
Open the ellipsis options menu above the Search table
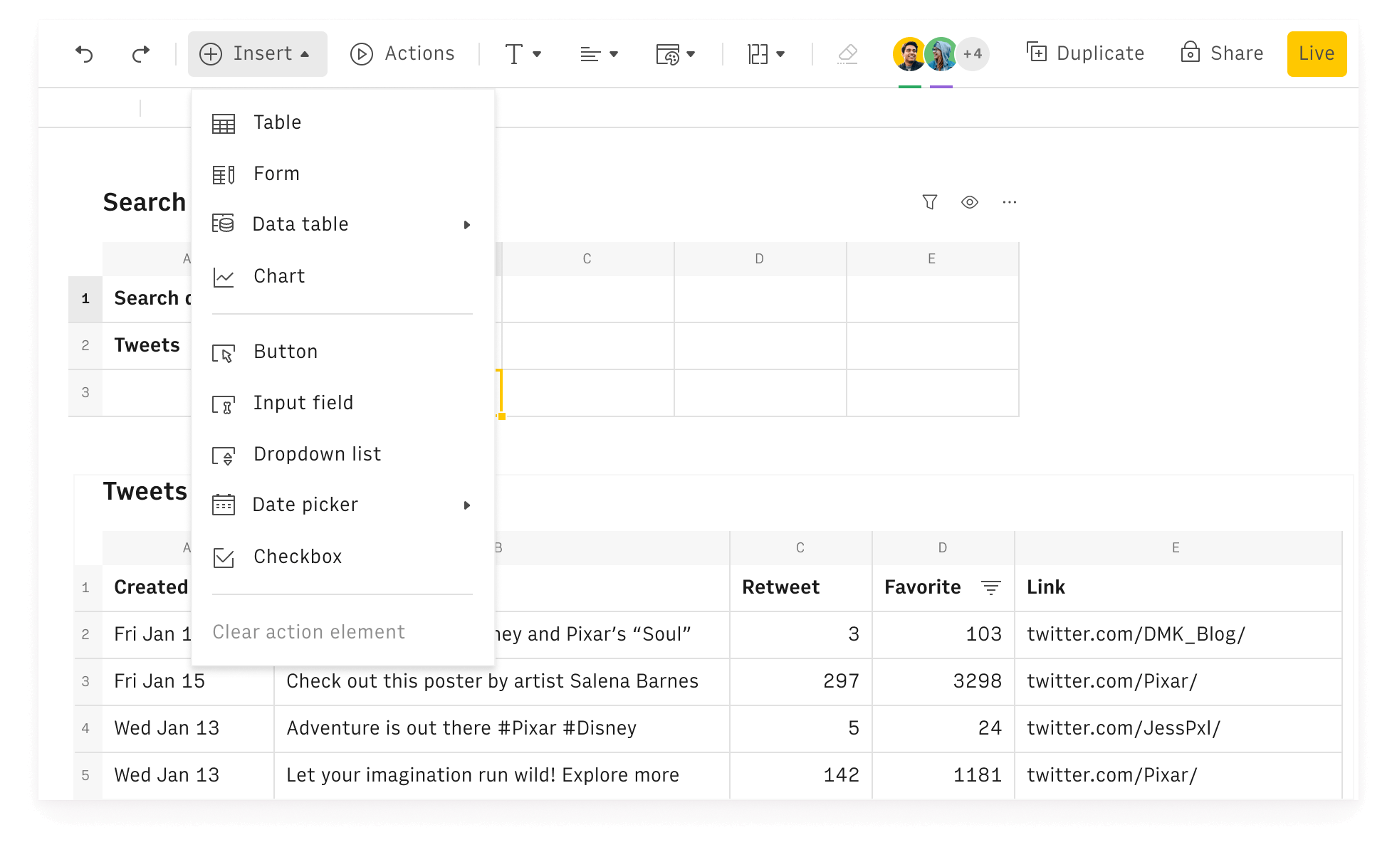tap(1009, 202)
